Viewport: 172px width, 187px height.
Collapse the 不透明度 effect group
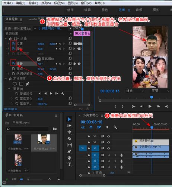point(6,79)
